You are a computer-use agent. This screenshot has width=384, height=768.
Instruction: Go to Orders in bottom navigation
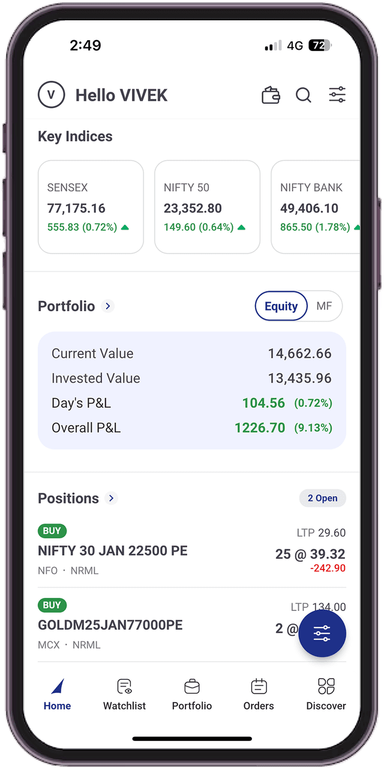259,694
